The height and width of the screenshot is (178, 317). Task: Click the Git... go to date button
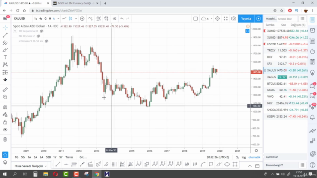click(83, 157)
